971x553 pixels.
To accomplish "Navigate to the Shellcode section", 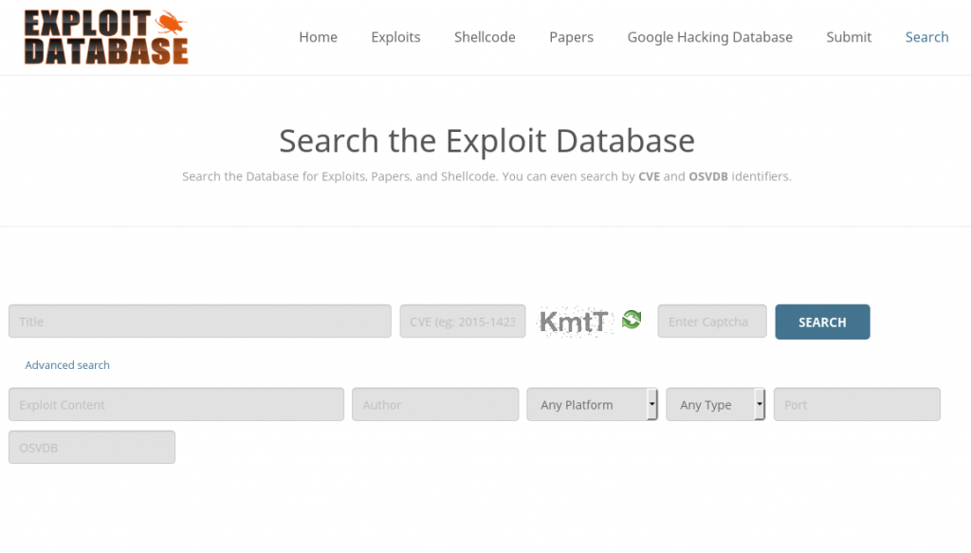I will point(485,37).
